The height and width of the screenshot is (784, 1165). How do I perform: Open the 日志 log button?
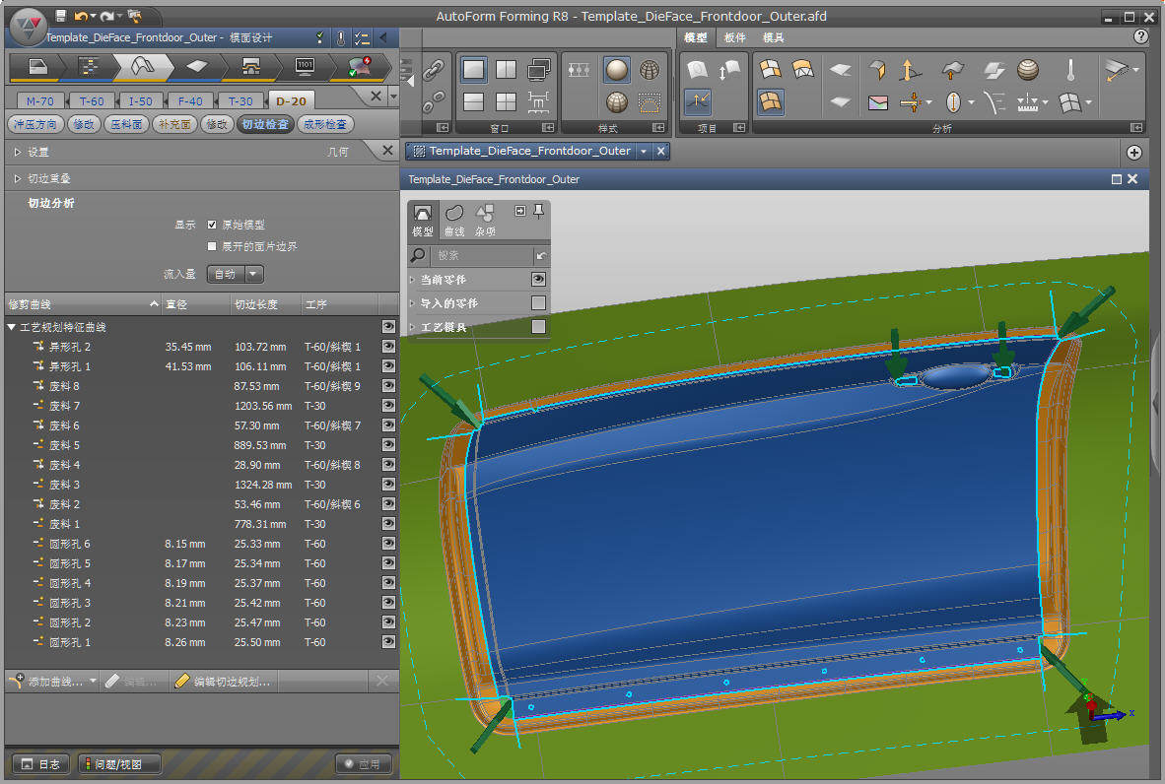tap(40, 764)
